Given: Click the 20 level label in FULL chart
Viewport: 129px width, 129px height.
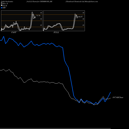Looking at the screenshot, I should [83, 25].
